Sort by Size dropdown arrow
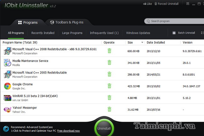 [x=142, y=43]
